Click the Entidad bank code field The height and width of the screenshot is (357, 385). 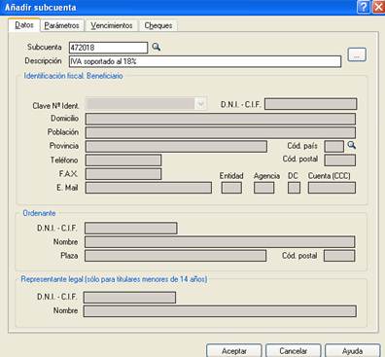pyautogui.click(x=231, y=188)
